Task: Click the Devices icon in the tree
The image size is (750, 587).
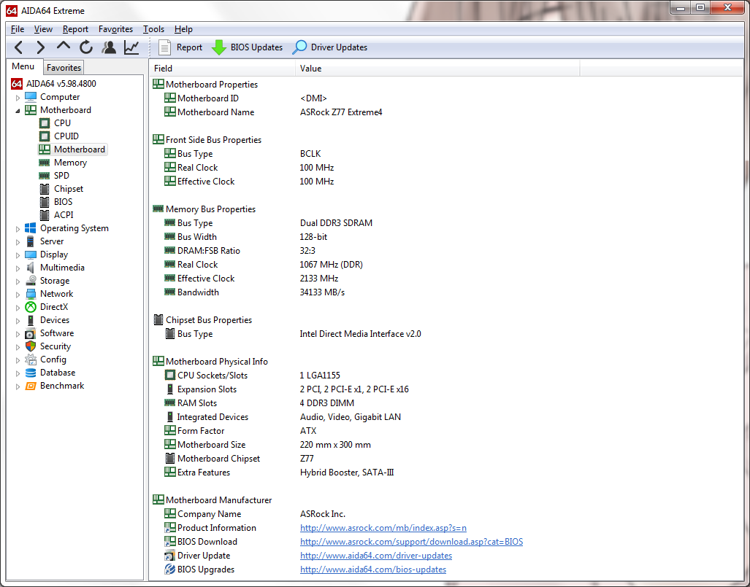Action: [x=31, y=320]
